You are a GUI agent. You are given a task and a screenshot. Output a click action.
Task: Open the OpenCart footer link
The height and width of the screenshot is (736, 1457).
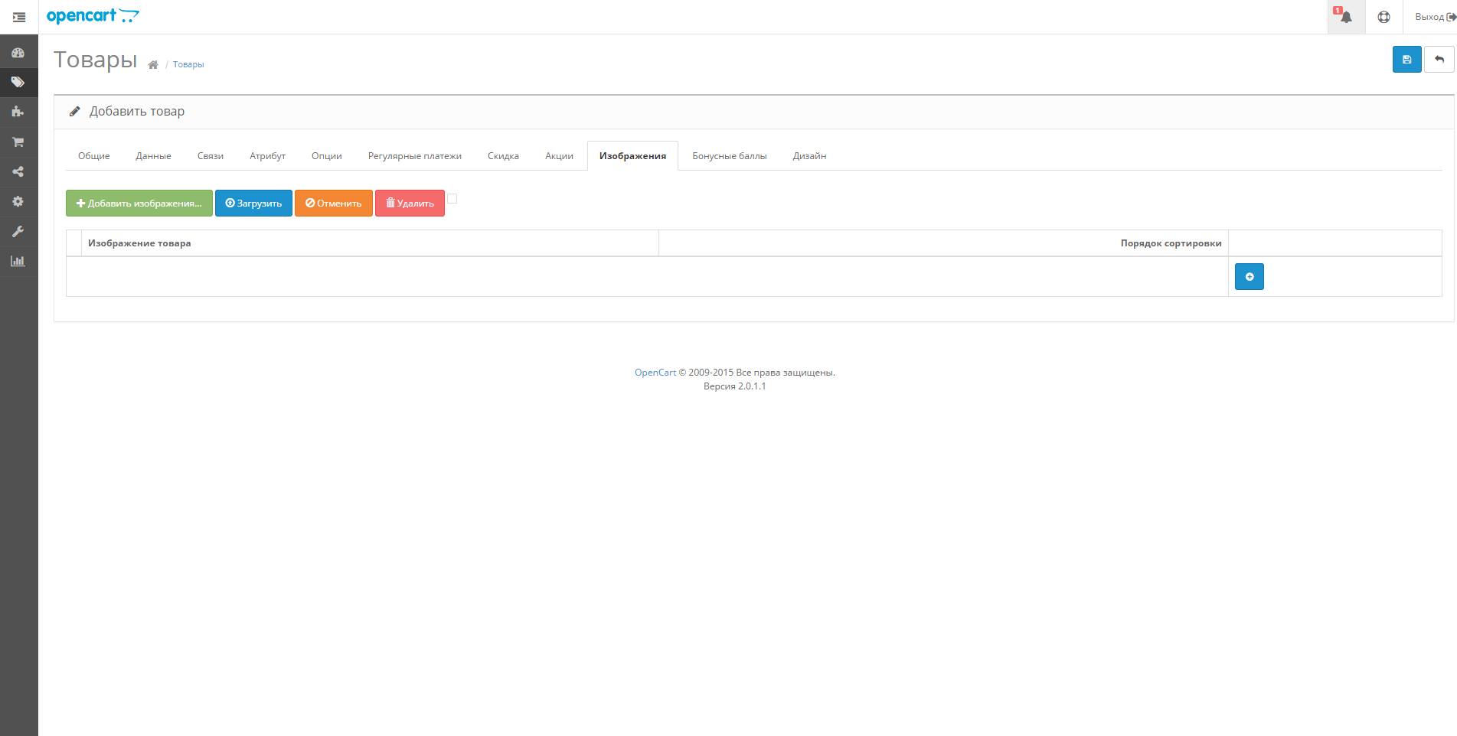(655, 373)
